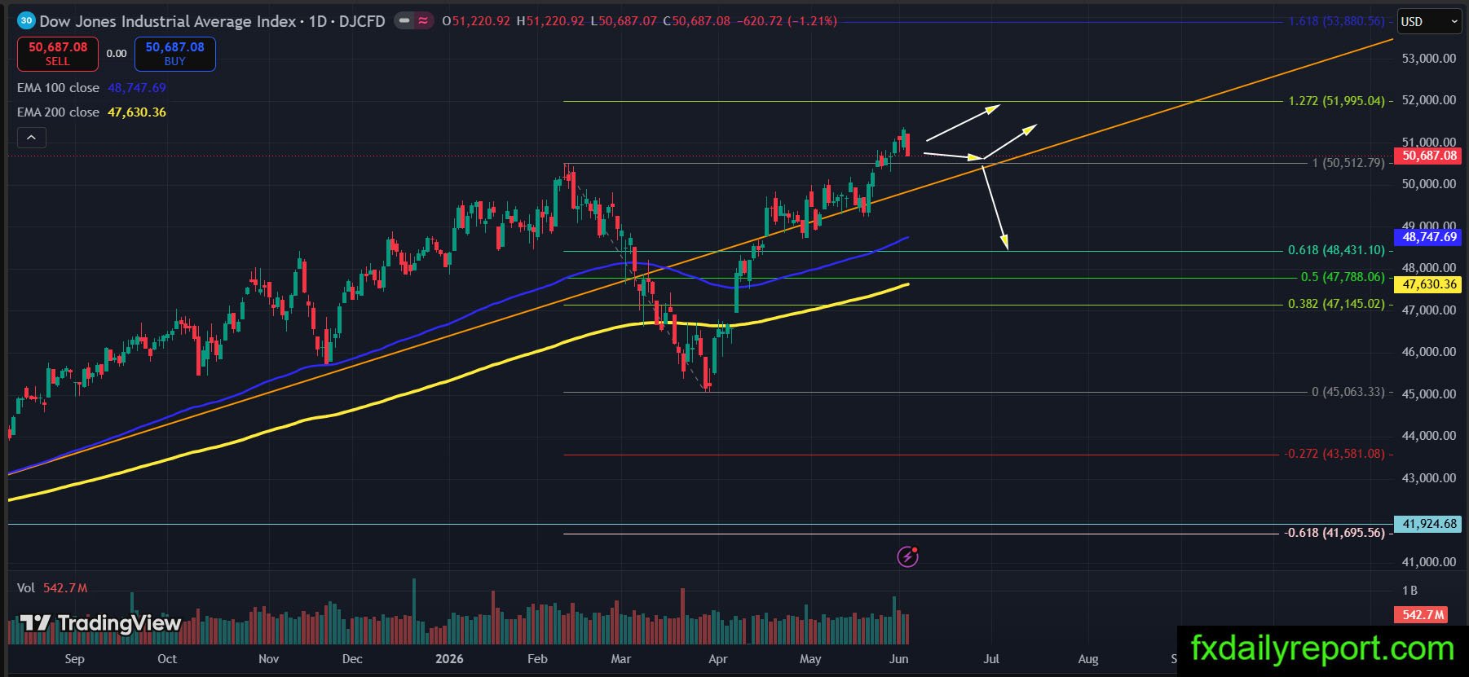Screen dimensions: 1469x677
Task: Click the yellow EMA 200 tag 47,630.36 on the price axis
Action: pos(1429,284)
